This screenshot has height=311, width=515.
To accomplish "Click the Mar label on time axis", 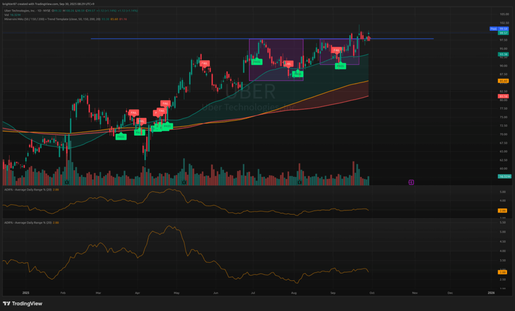I will (x=98, y=292).
